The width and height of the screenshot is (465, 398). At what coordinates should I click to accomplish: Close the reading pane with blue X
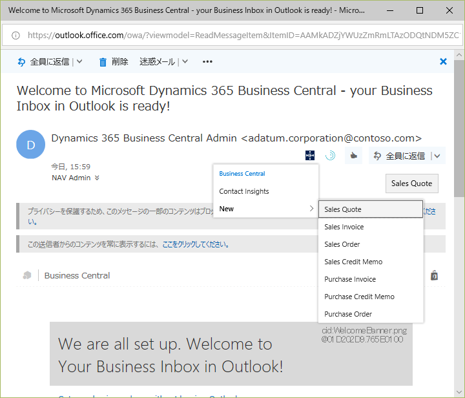443,61
